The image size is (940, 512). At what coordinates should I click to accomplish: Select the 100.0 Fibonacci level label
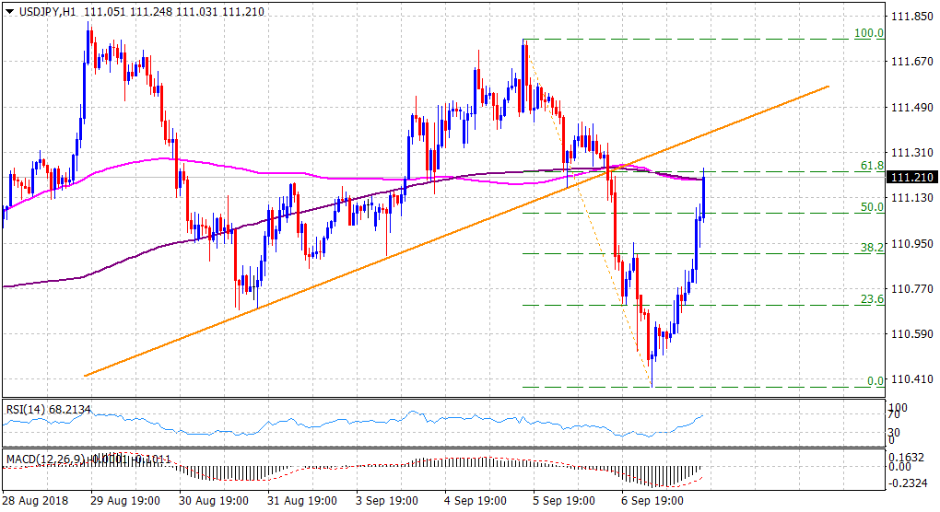click(x=870, y=33)
